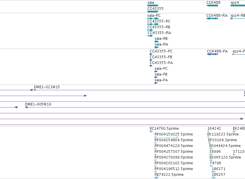The image size is (245, 179).
Task: Select EST RE74222.5prime
Action: pyautogui.click(x=157, y=178)
